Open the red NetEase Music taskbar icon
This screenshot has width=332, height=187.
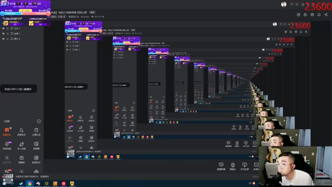point(63,183)
